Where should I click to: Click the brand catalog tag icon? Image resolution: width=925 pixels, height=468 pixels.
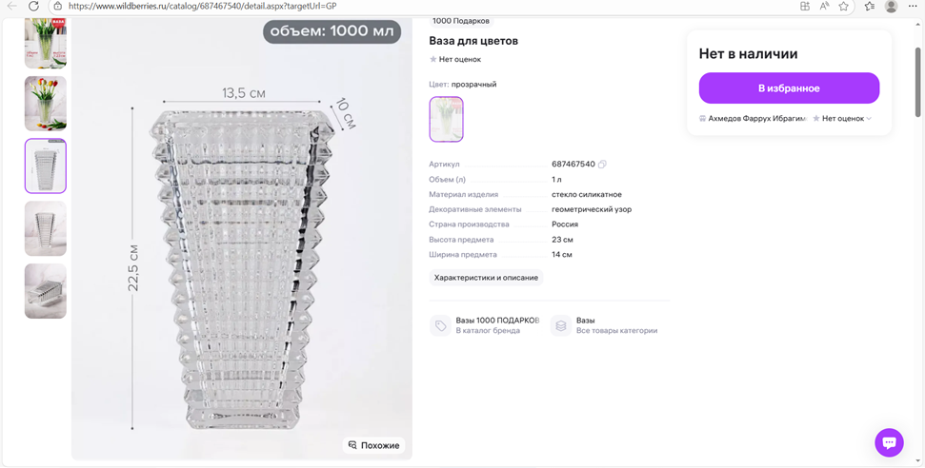click(x=440, y=325)
